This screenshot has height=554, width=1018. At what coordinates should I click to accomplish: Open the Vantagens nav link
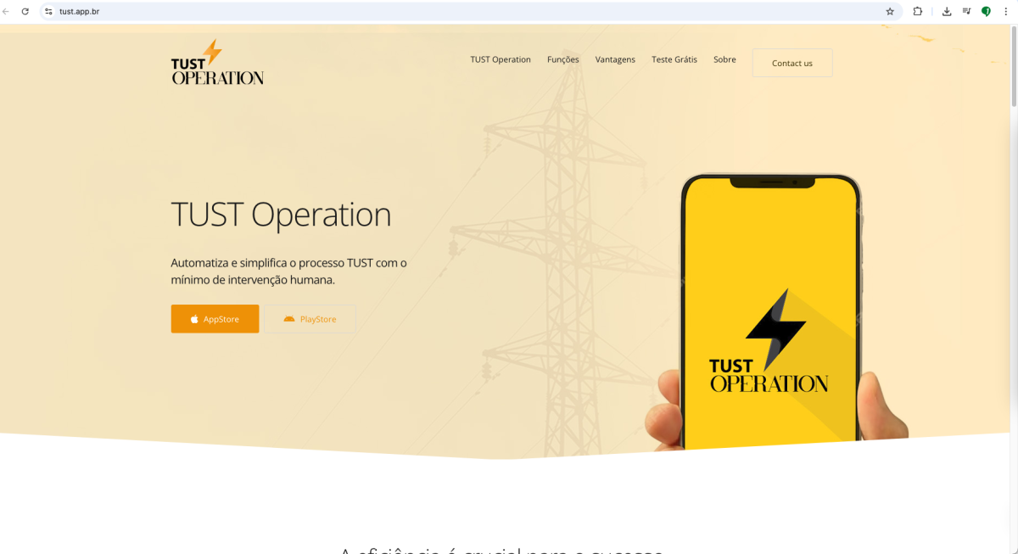pos(615,59)
